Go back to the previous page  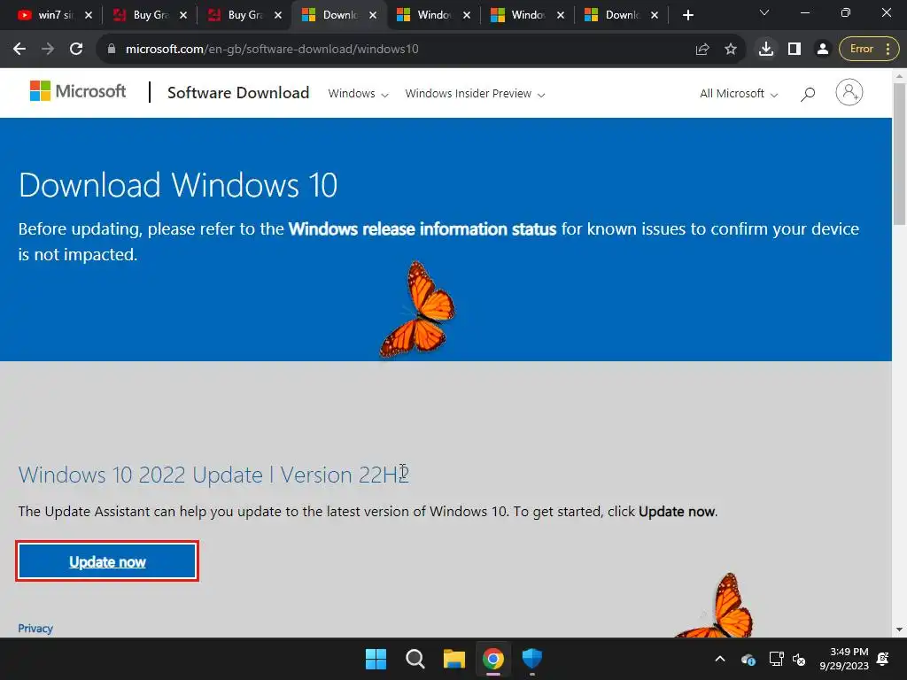19,50
